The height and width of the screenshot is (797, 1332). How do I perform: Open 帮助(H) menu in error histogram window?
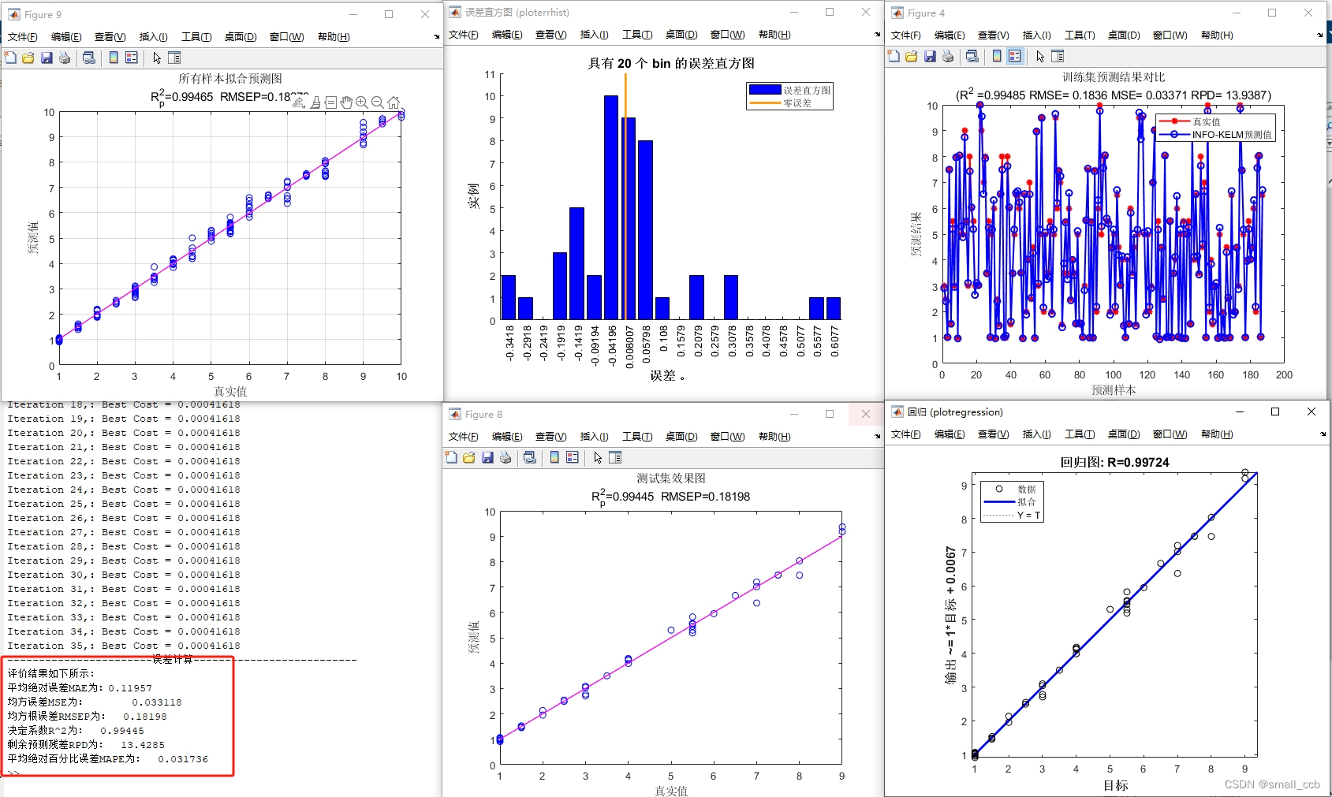coord(774,35)
